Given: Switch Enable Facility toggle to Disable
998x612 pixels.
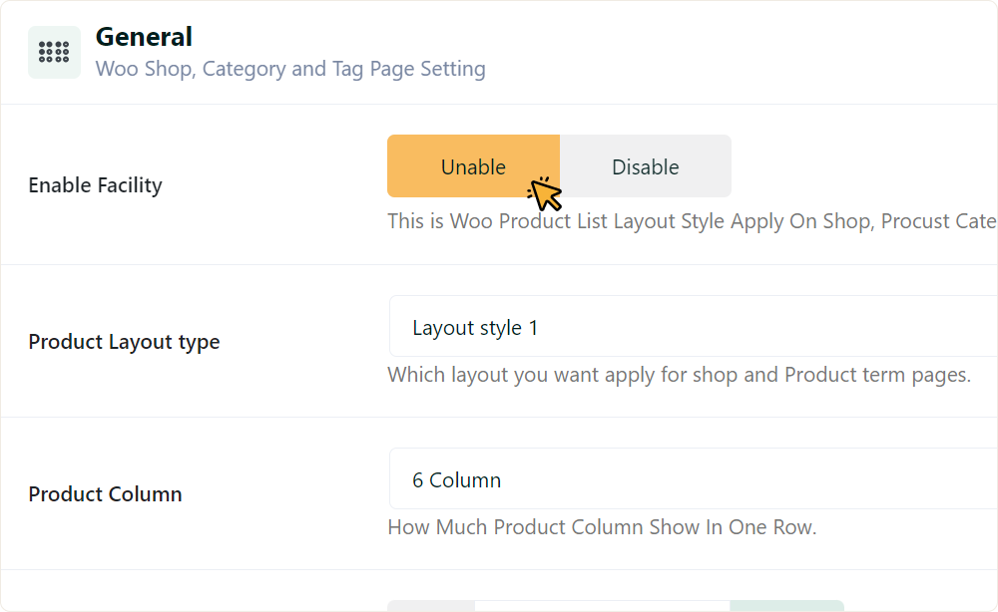Looking at the screenshot, I should pos(647,165).
